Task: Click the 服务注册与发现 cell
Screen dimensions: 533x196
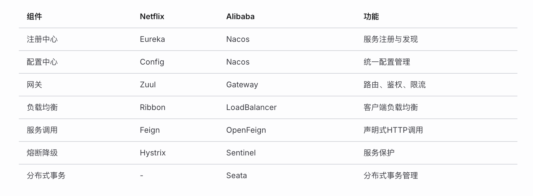Action: point(390,39)
